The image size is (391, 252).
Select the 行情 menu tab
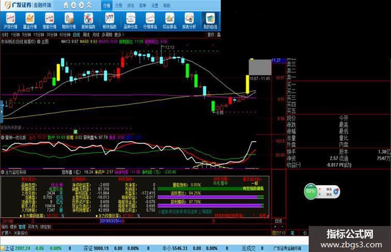(107, 5)
